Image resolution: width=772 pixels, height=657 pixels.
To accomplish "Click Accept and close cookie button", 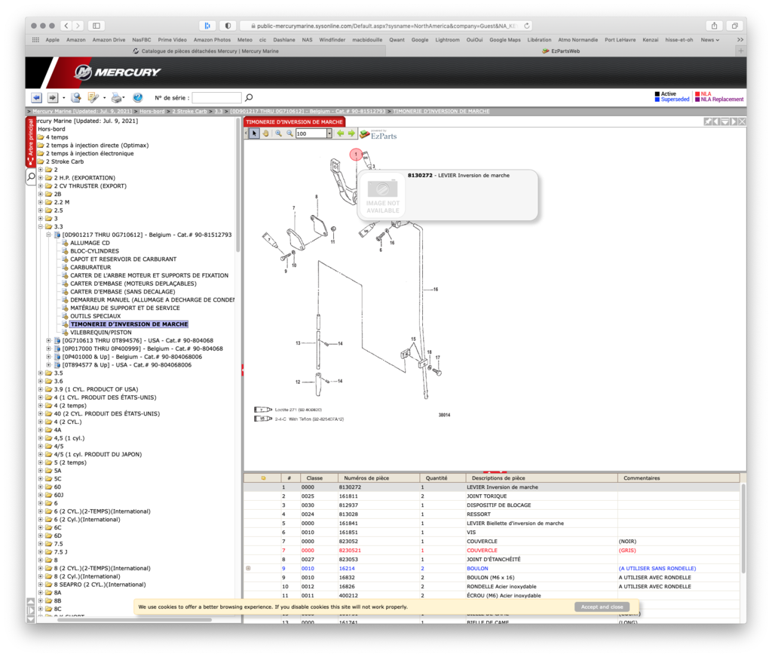I will tap(602, 606).
